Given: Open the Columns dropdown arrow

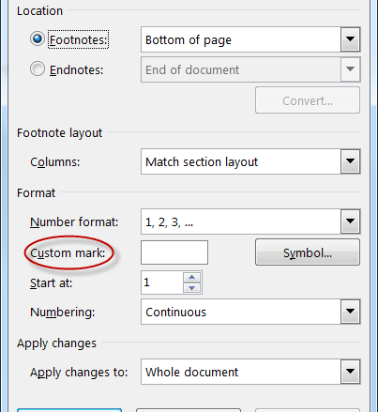Looking at the screenshot, I should tap(350, 161).
